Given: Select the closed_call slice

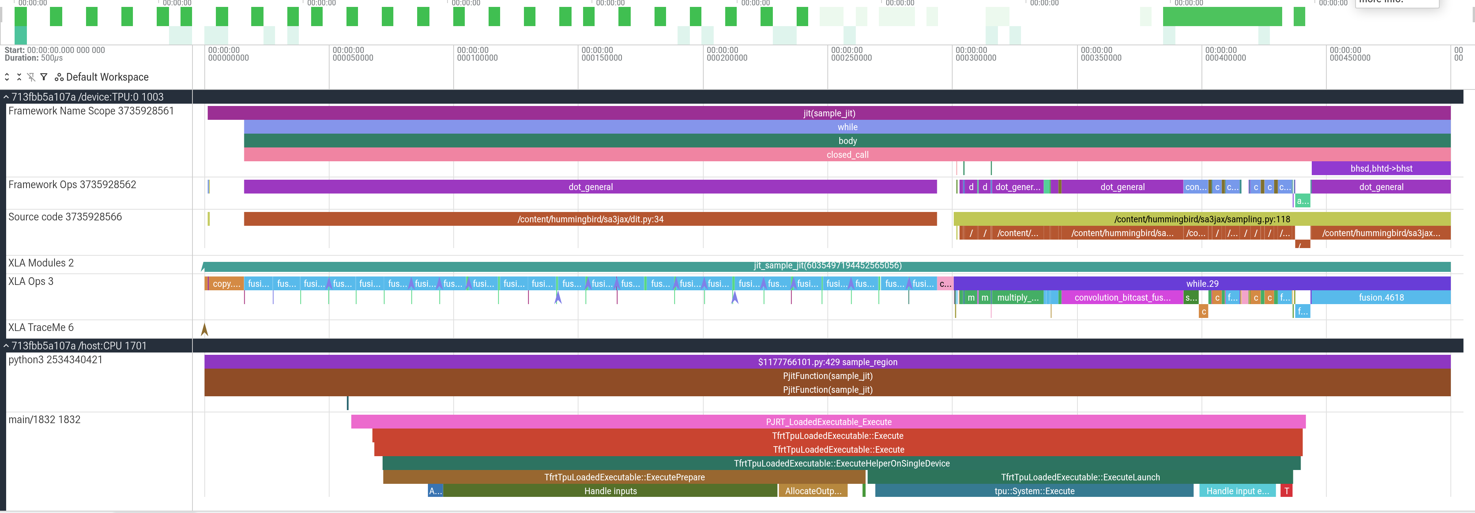Looking at the screenshot, I should pos(847,155).
